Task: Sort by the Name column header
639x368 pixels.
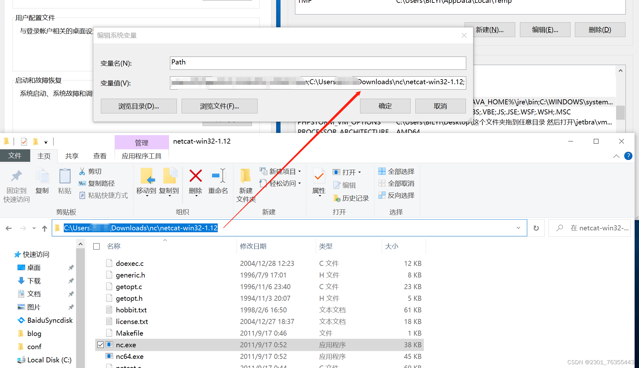Action: pyautogui.click(x=114, y=246)
